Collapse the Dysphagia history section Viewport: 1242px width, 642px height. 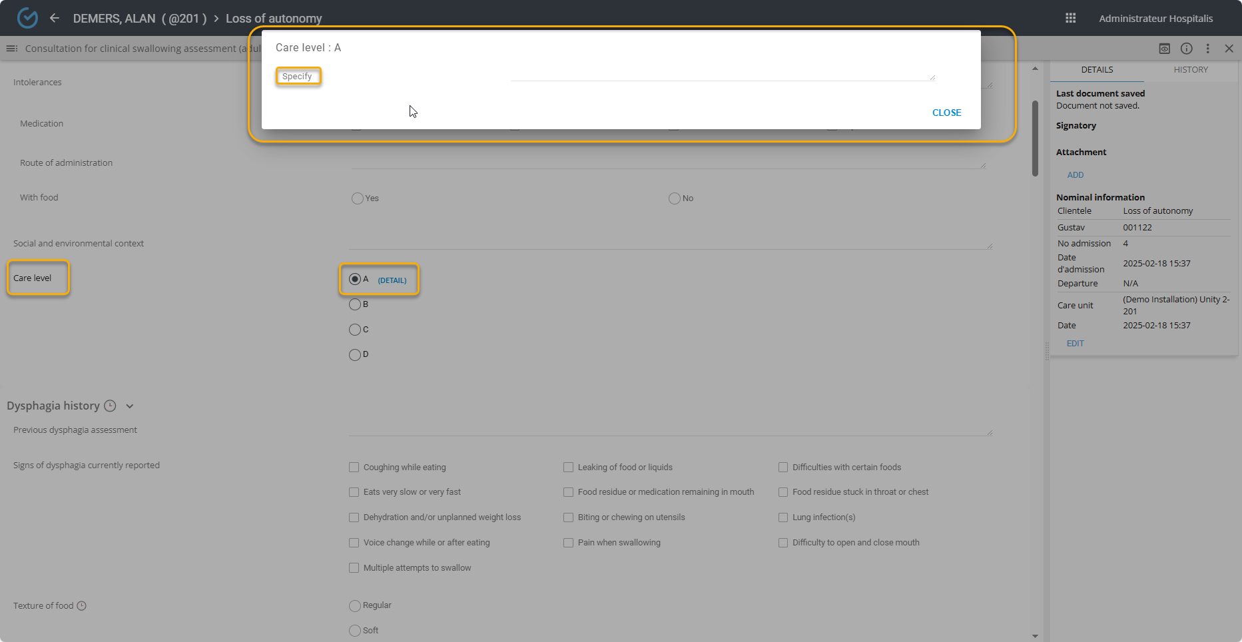(130, 406)
